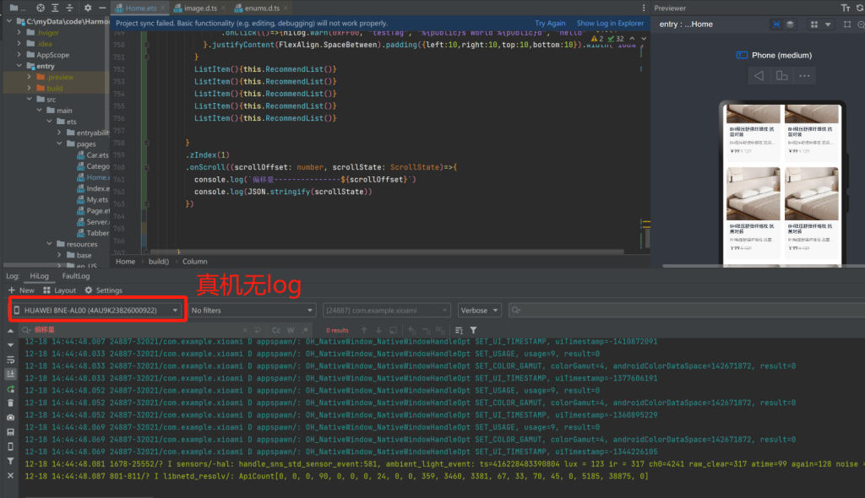This screenshot has height=498, width=865.
Task: Click the back triangle button in Previewer
Action: [759, 76]
